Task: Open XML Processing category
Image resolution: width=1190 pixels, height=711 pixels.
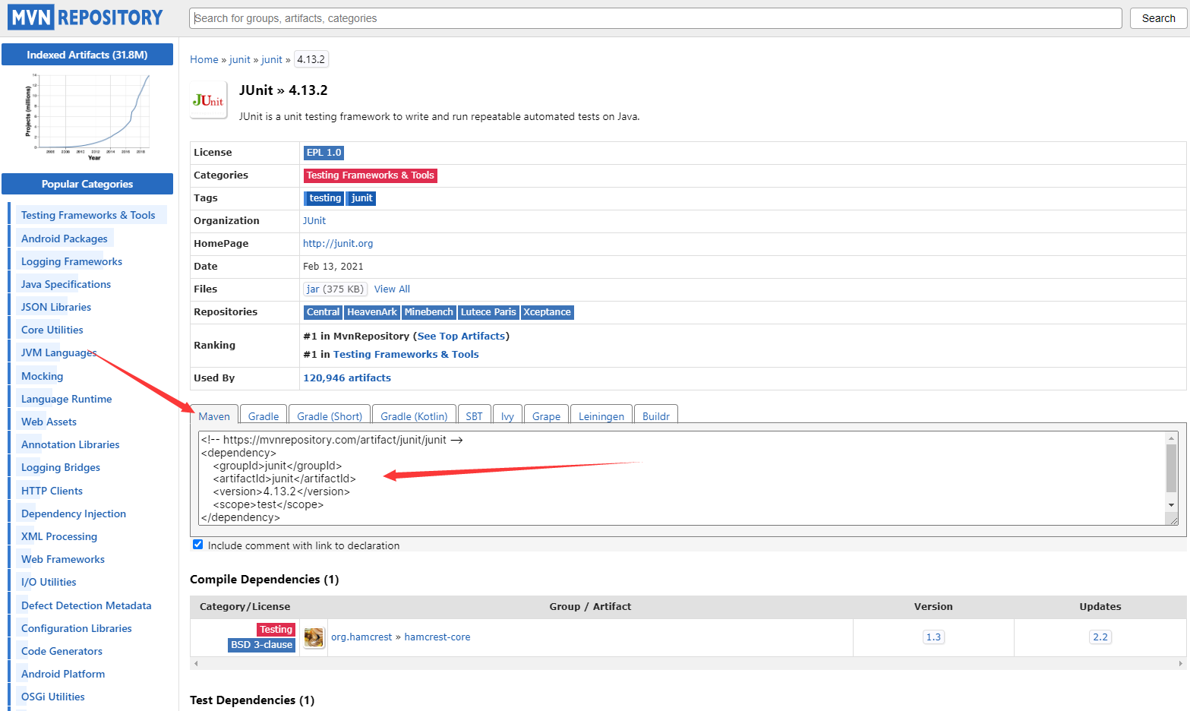Action: [59, 536]
